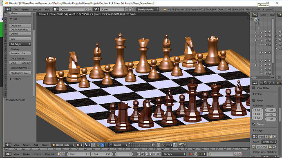
Task: Open the Object Mode dropdown
Action: click(63, 145)
